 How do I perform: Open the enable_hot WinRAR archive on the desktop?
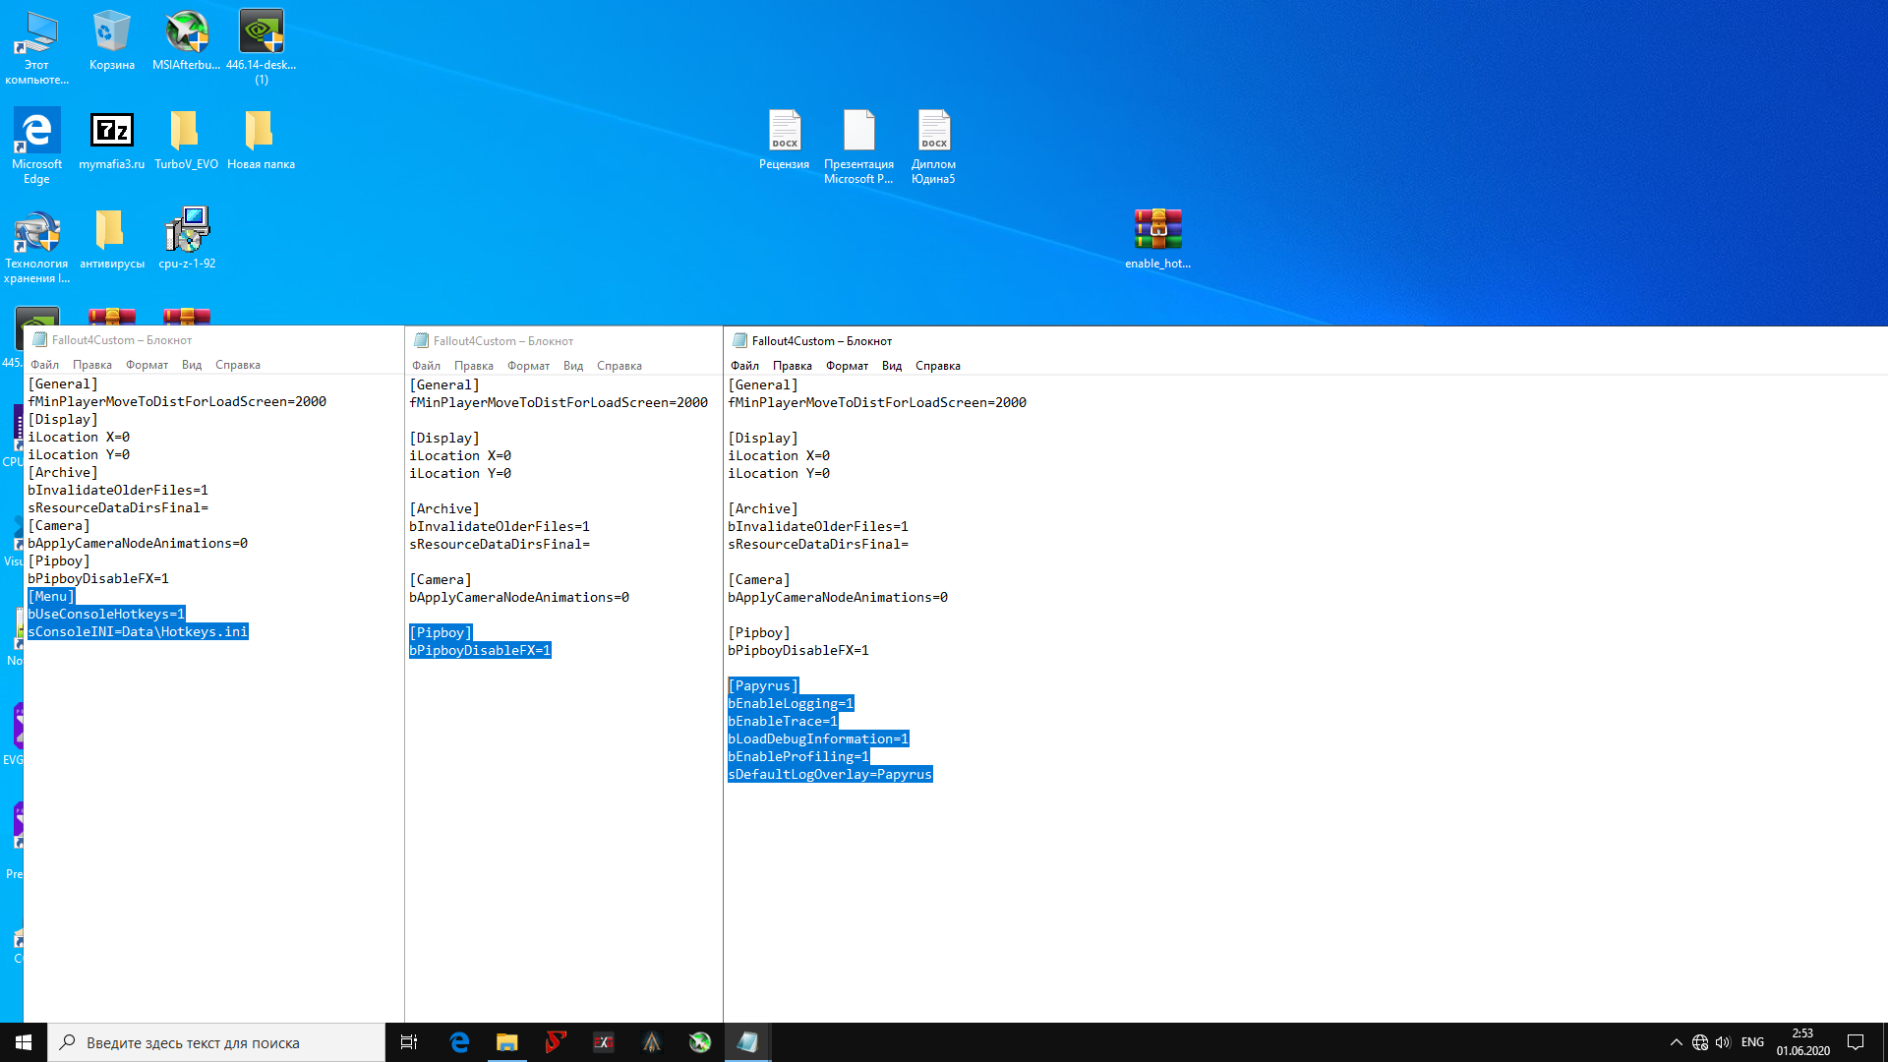coord(1157,231)
